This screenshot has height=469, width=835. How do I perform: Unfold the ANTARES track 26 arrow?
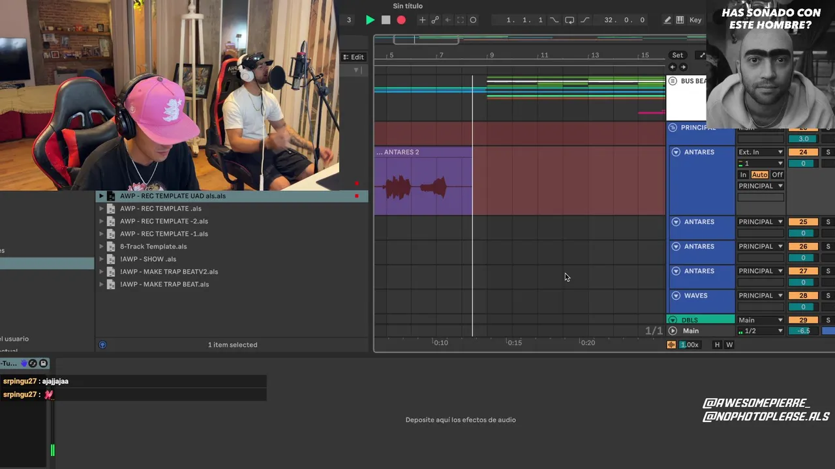(x=676, y=246)
